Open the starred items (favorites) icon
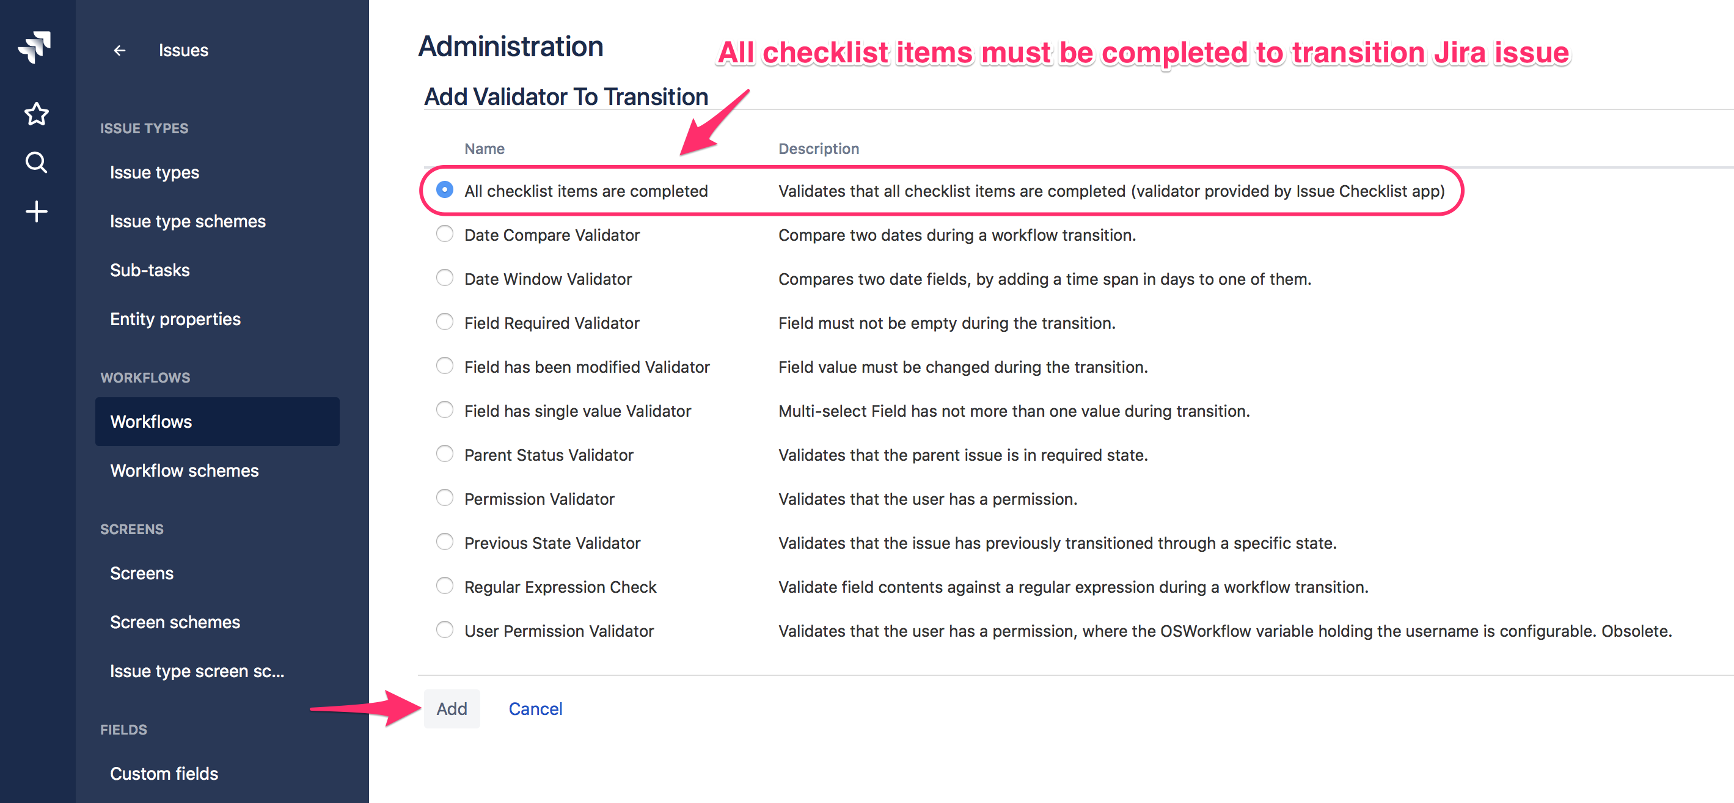 36,114
